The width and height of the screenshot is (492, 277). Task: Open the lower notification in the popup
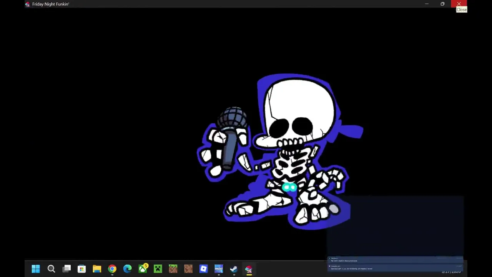tap(395, 267)
